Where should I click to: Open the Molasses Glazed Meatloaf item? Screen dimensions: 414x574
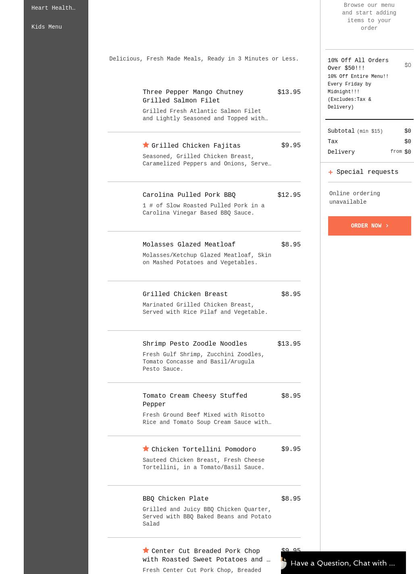[189, 244]
